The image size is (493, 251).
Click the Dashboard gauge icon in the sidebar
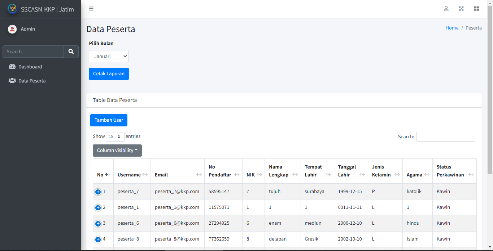(12, 66)
